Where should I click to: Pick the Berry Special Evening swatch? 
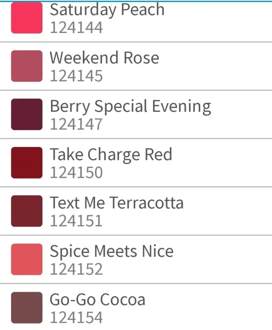(27, 114)
